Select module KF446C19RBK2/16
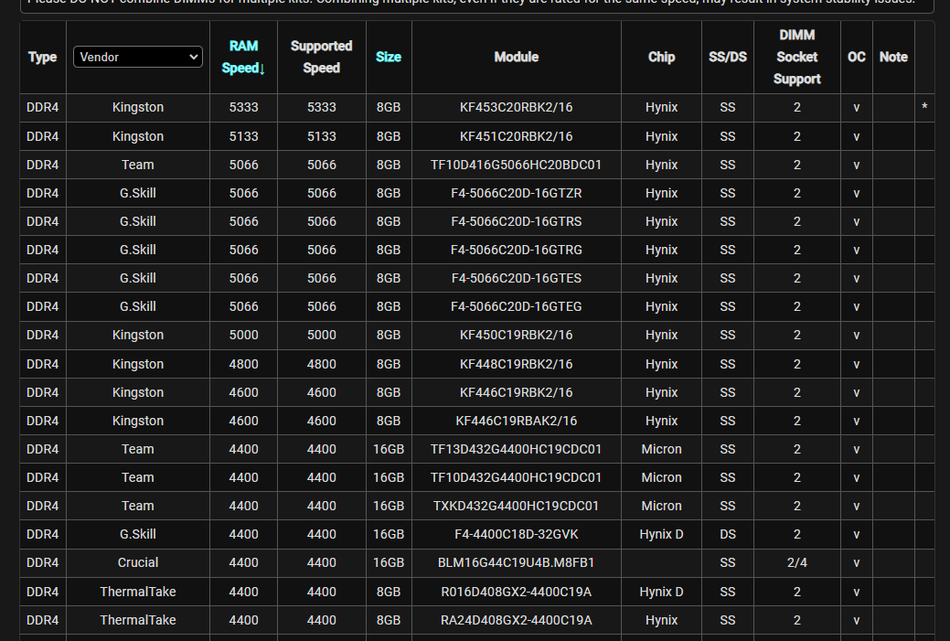Image resolution: width=950 pixels, height=641 pixels. [517, 392]
